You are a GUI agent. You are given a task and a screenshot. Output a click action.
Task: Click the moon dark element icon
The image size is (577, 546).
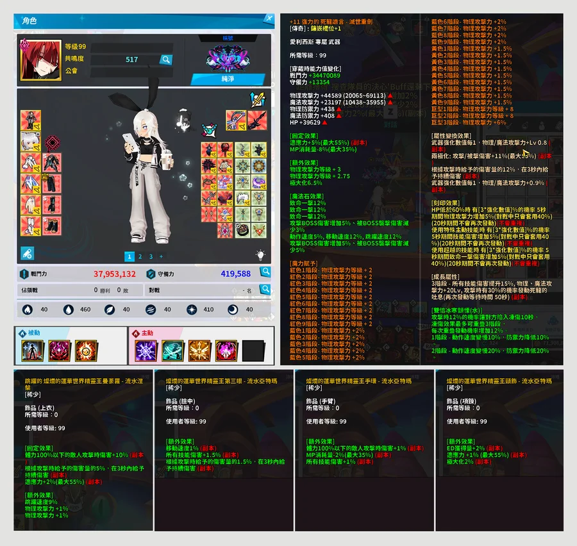[x=232, y=310]
